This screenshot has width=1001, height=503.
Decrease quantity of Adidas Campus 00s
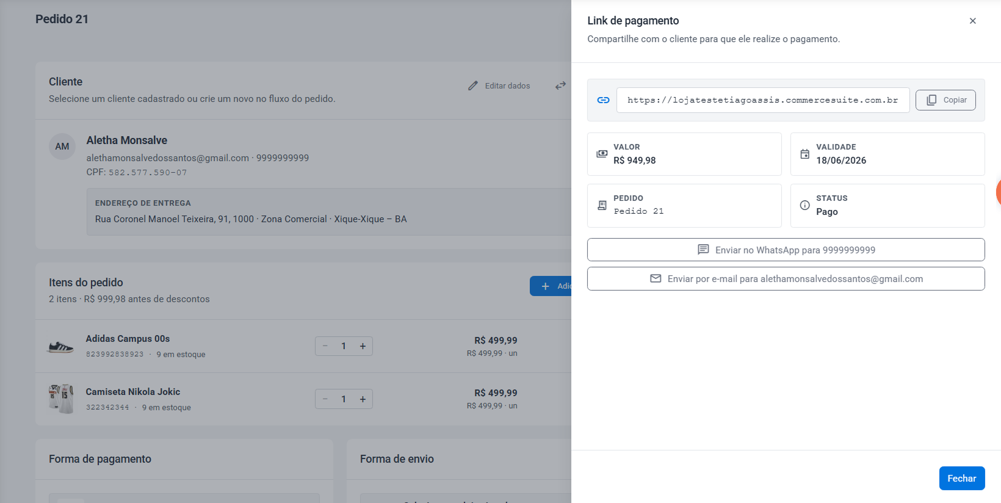pyautogui.click(x=325, y=346)
